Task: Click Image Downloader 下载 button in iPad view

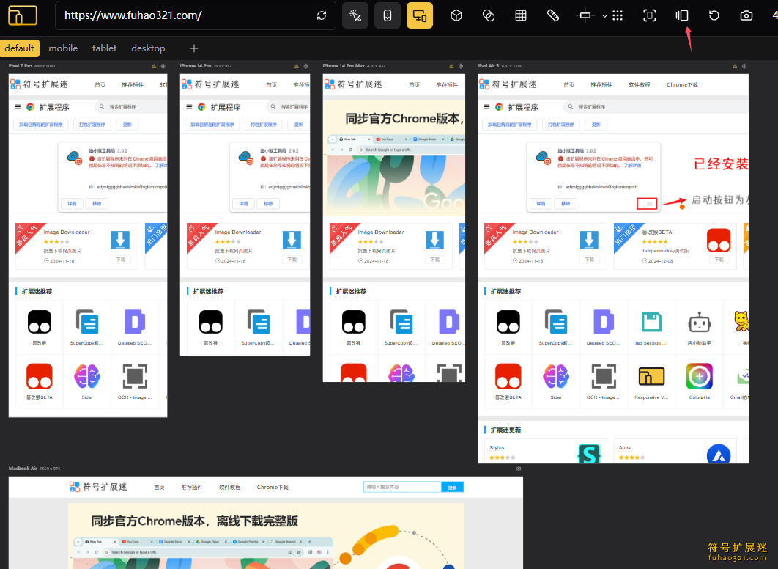Action: (x=589, y=260)
